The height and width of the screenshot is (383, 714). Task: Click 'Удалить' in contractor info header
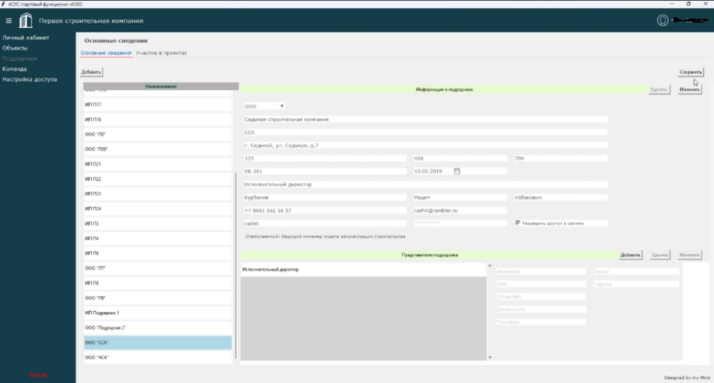[660, 90]
